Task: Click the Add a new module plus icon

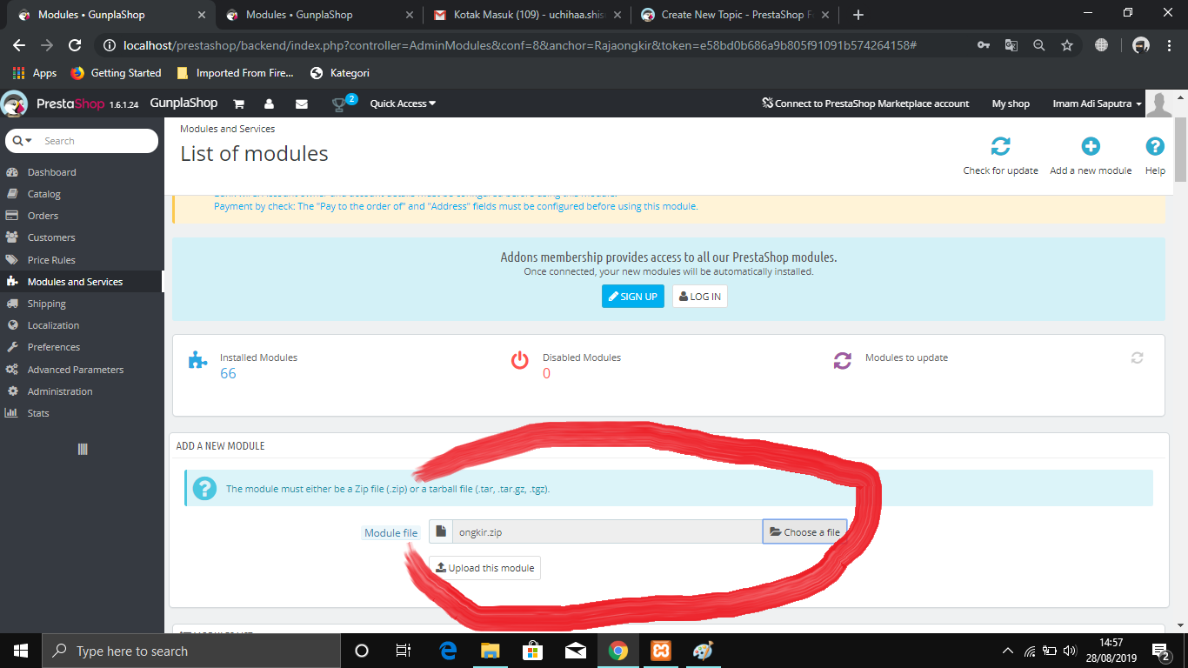Action: pyautogui.click(x=1090, y=147)
